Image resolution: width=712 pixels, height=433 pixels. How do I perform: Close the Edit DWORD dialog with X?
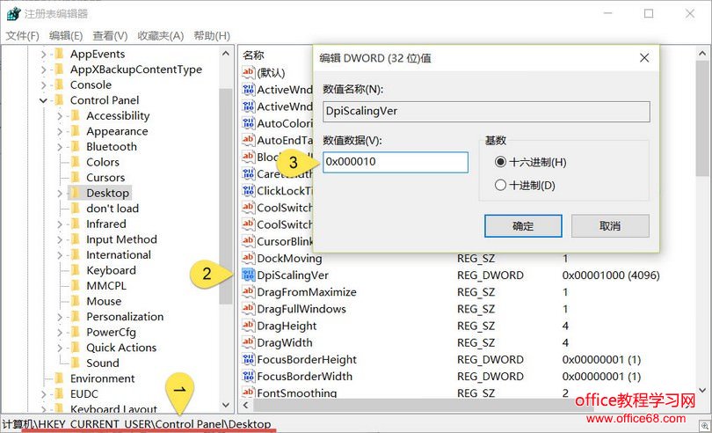(644, 58)
